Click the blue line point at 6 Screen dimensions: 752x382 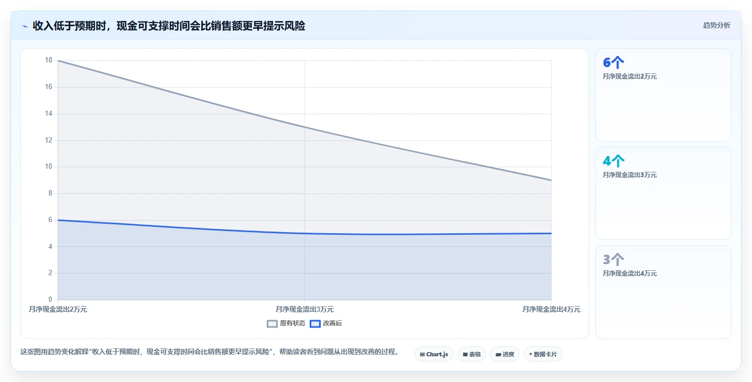pos(58,220)
